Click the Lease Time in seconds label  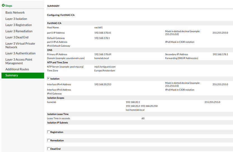tap(58, 118)
